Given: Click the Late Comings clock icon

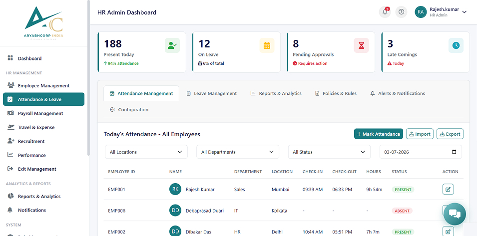Looking at the screenshot, I should coord(456,45).
